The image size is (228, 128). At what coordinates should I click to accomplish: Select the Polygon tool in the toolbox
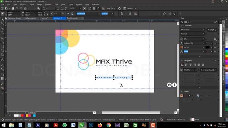coord(2,55)
